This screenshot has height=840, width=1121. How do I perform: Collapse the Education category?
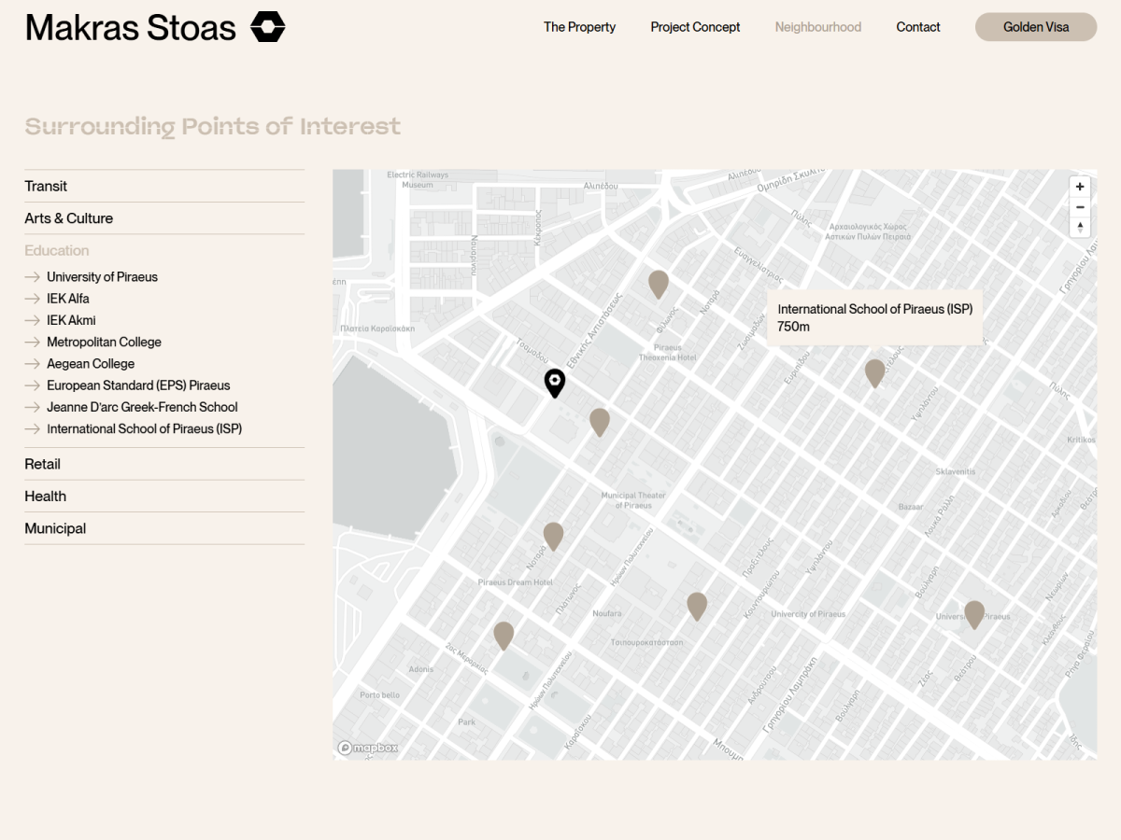pyautogui.click(x=57, y=250)
